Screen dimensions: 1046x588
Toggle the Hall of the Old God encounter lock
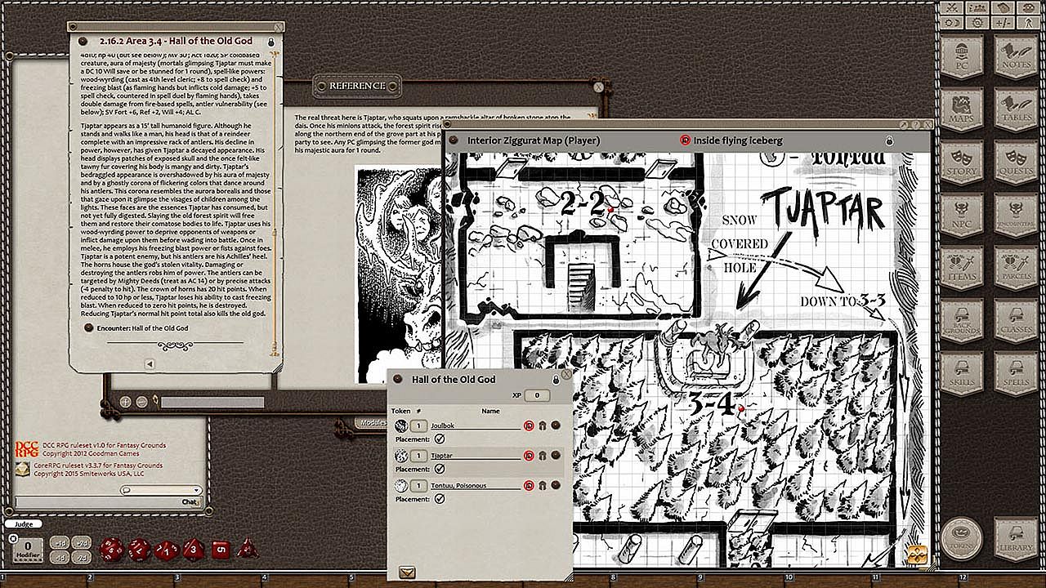point(555,380)
